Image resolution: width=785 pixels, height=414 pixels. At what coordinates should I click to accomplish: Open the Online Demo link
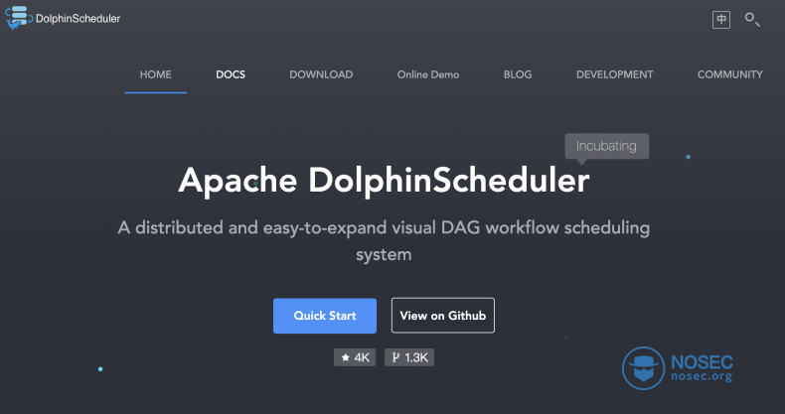click(x=428, y=74)
